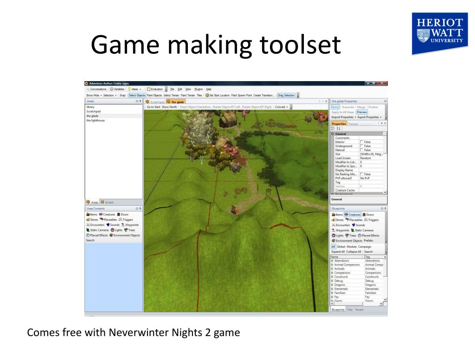This screenshot has width=475, height=356.
Task: Select Trees in the Blueprints panel
Action: click(351, 235)
